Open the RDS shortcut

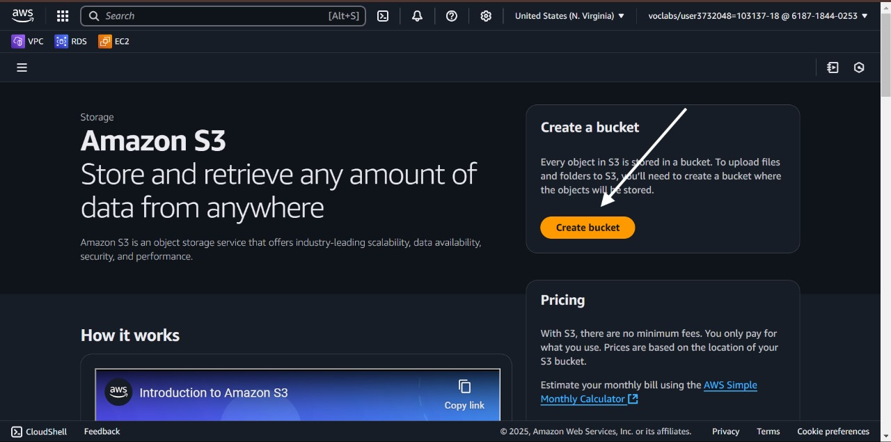(71, 42)
